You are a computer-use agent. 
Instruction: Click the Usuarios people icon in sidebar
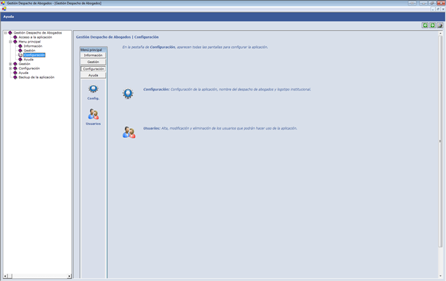[x=93, y=114]
